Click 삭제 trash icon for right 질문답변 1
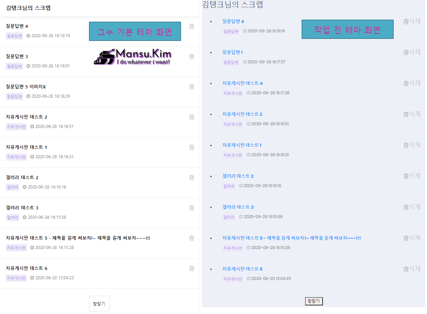Viewport: 427px width, 314px height. point(412,52)
